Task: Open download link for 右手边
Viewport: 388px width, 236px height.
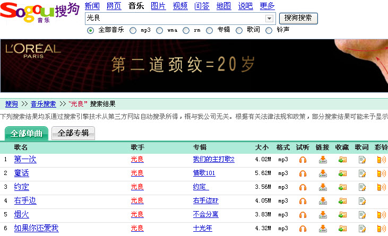Action: click(x=322, y=202)
